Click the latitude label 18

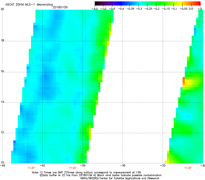click(x=2, y=40)
